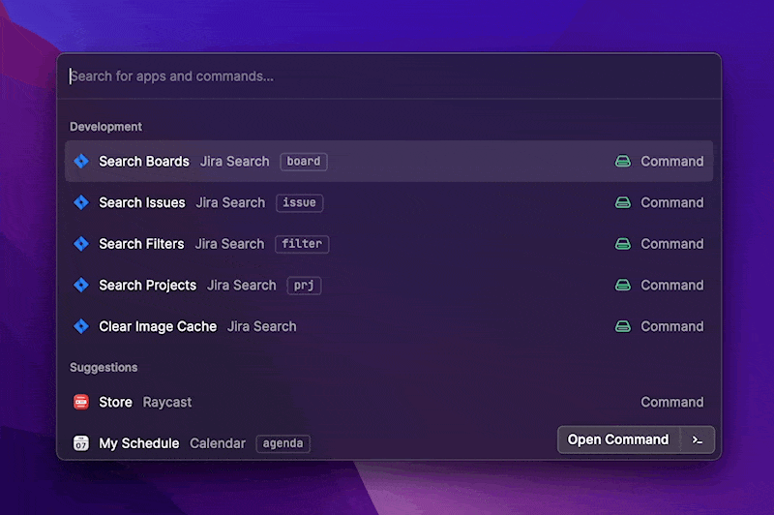Click the red Raycast Store icon
774x515 pixels.
tap(81, 402)
